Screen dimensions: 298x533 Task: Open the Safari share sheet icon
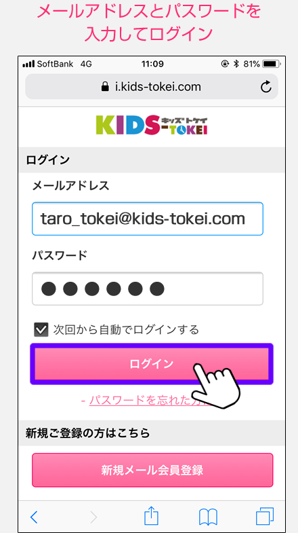click(x=152, y=515)
